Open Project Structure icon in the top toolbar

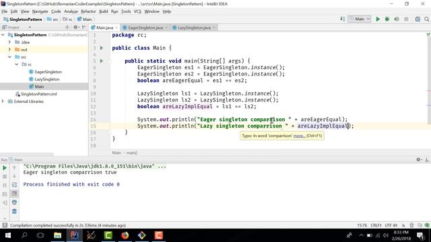click(418, 19)
